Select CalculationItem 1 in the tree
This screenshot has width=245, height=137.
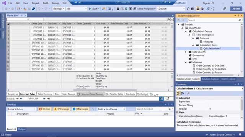[x=212, y=48]
